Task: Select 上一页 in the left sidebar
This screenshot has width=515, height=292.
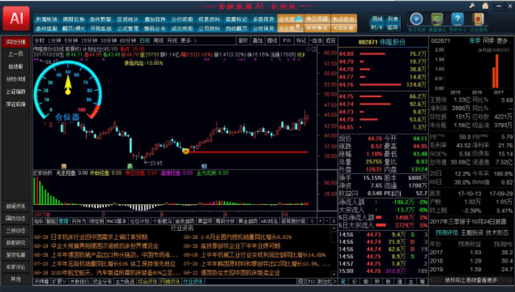Action: coord(15,54)
